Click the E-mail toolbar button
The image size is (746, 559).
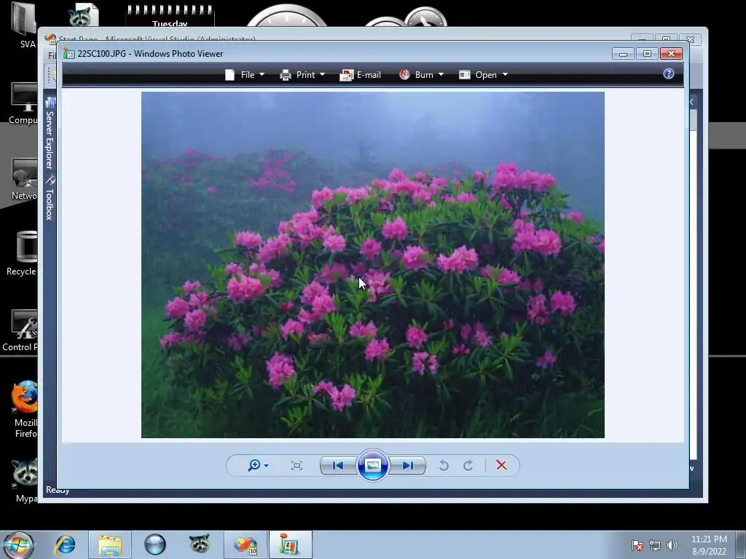360,75
